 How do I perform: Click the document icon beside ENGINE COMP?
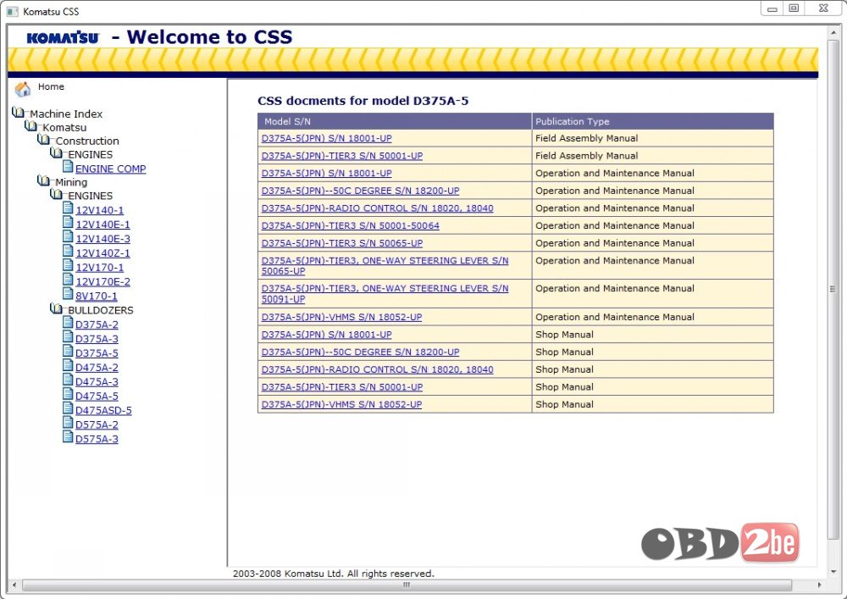coord(68,166)
